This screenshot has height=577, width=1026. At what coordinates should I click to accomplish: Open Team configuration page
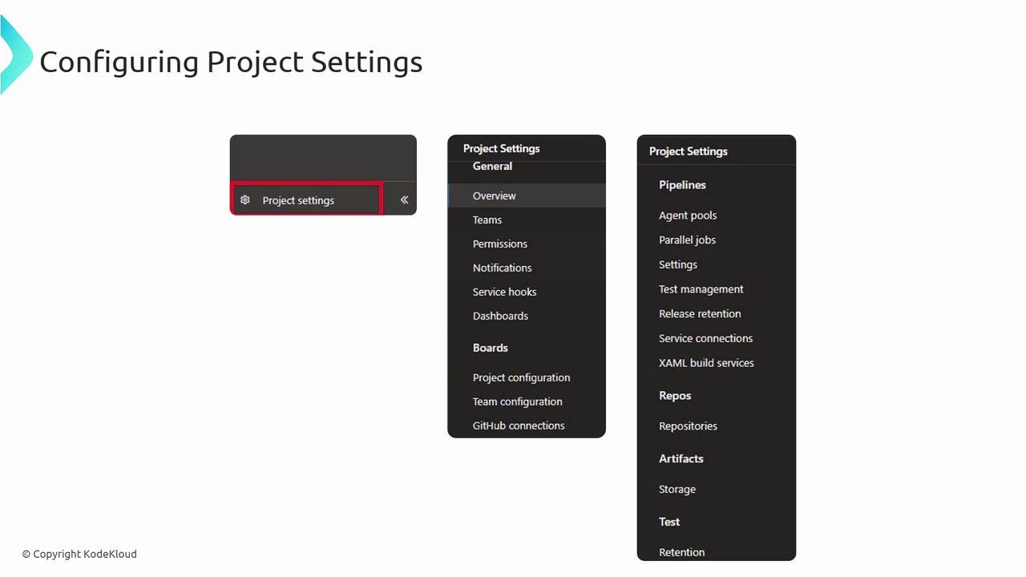(x=517, y=401)
